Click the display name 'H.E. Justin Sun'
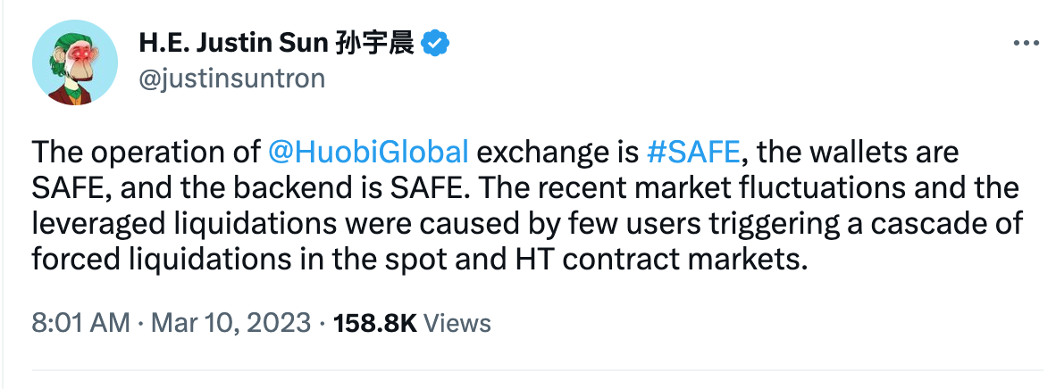 (x=232, y=42)
